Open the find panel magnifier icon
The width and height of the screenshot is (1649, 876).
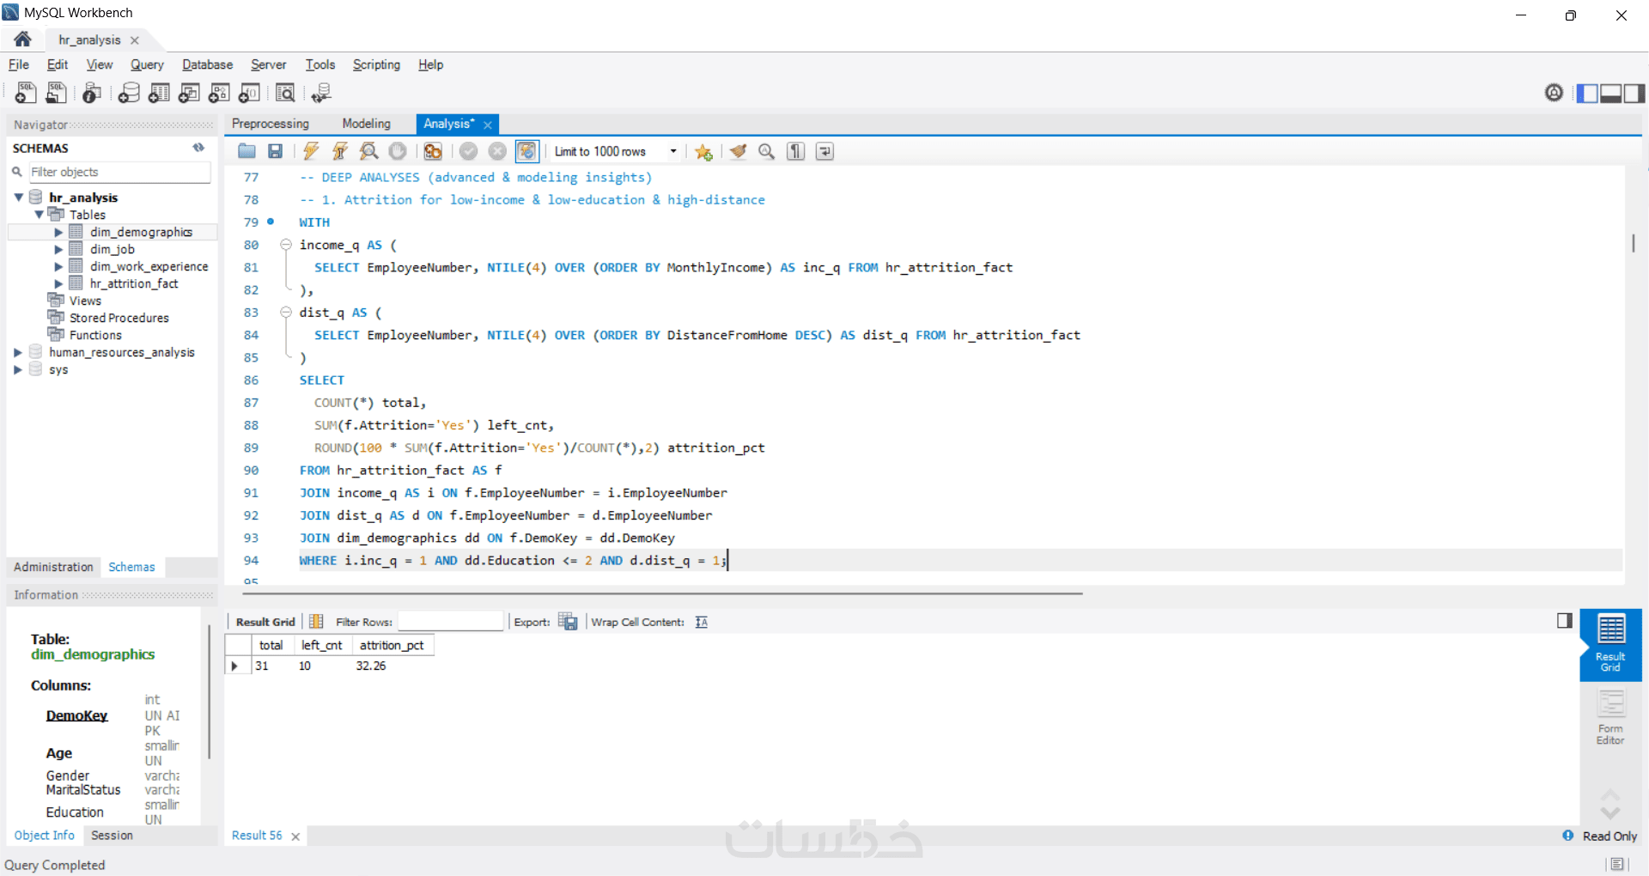[766, 151]
